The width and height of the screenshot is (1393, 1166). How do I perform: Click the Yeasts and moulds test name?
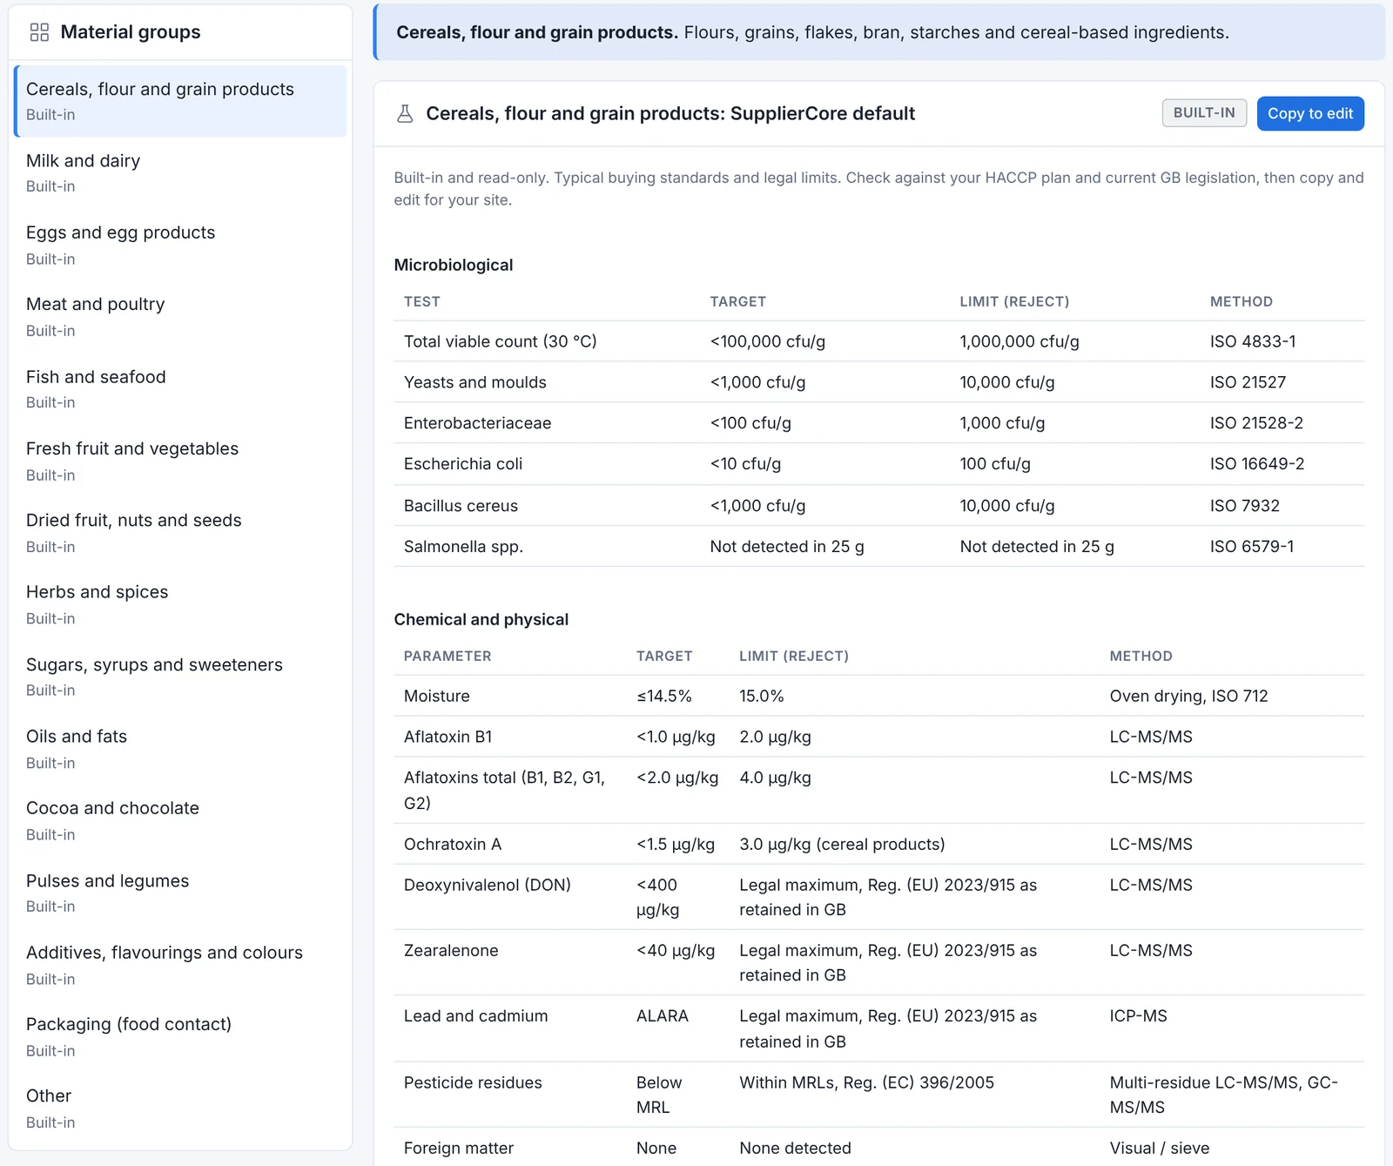pos(475,382)
